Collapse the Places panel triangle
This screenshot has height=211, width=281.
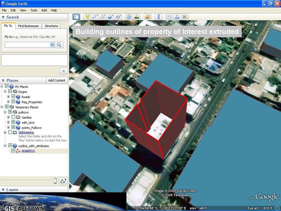[3, 80]
